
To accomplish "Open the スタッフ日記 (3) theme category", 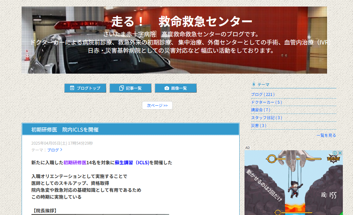I will point(266,118).
